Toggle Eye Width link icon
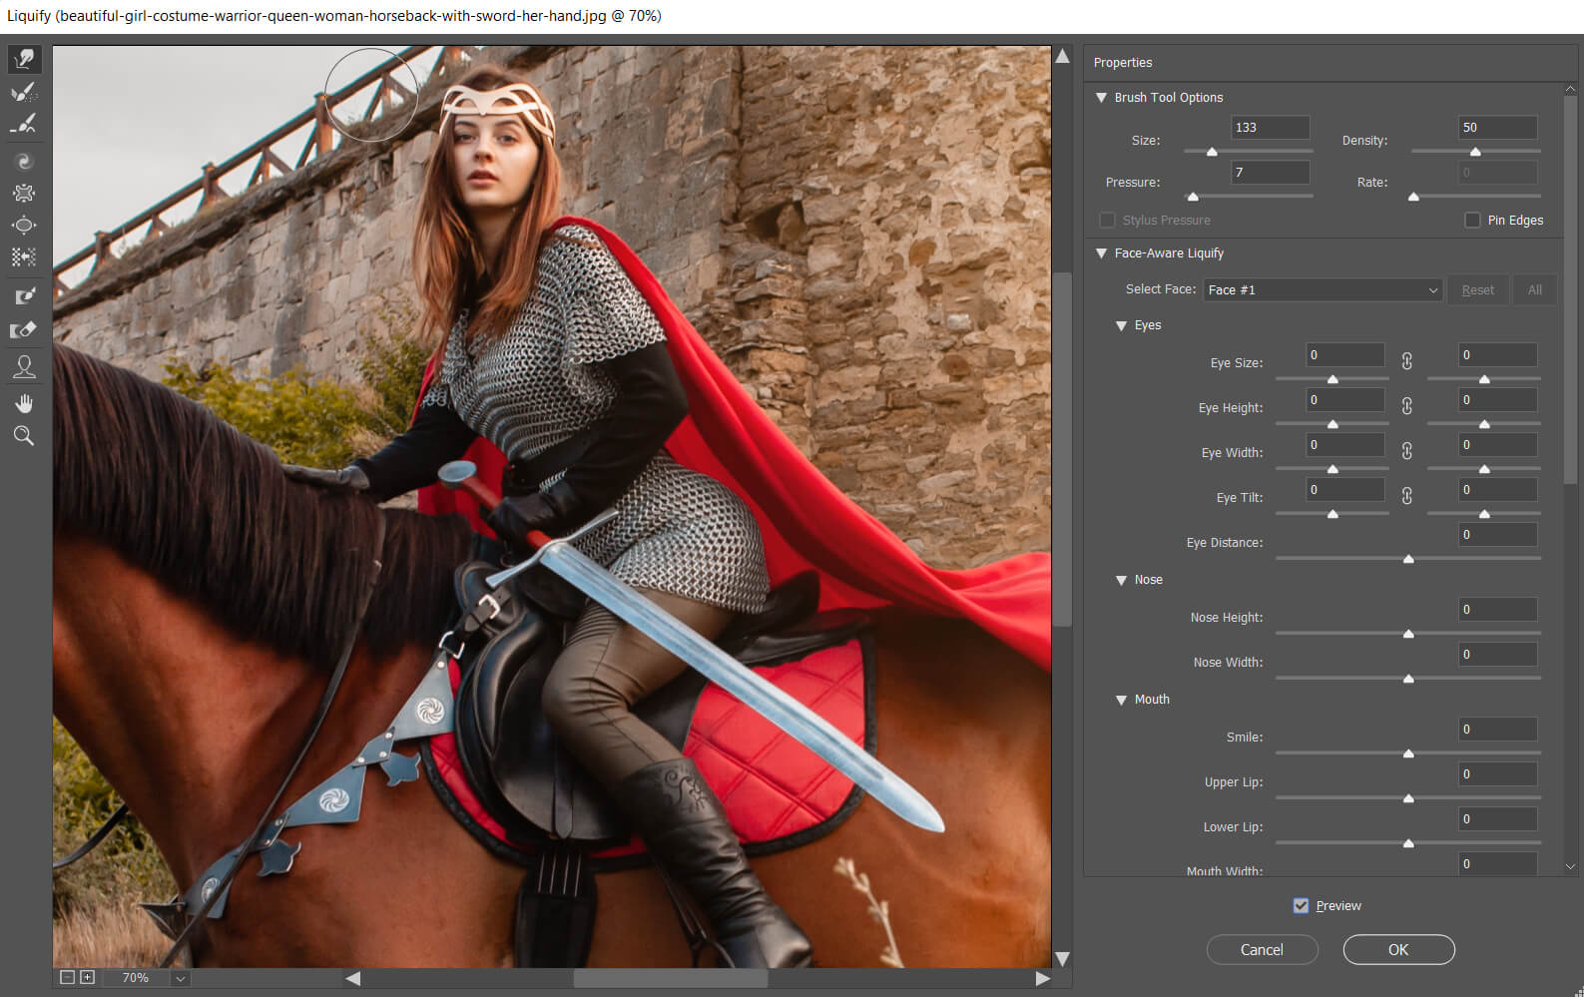Image resolution: width=1584 pixels, height=997 pixels. coord(1406,451)
